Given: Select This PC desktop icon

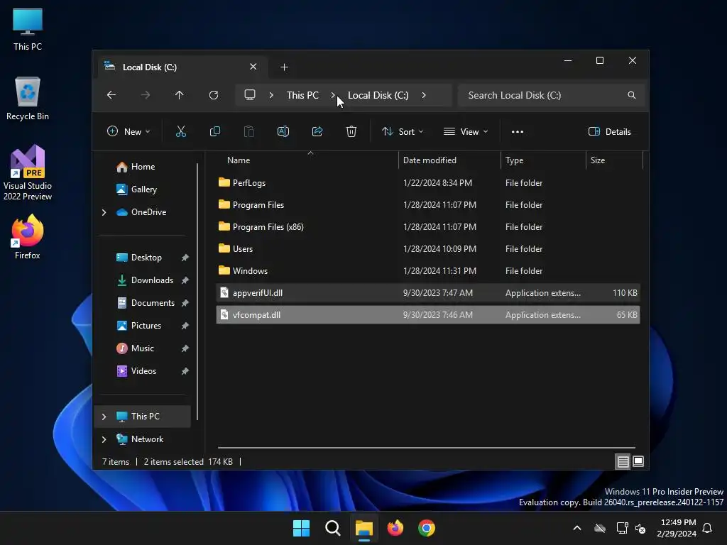Looking at the screenshot, I should [28, 30].
